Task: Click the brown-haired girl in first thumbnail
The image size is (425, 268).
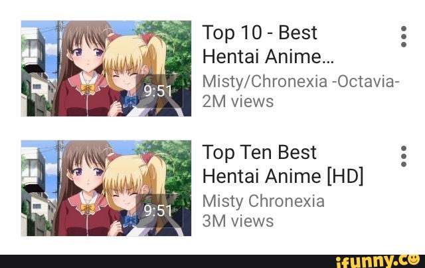Action: coord(84,70)
